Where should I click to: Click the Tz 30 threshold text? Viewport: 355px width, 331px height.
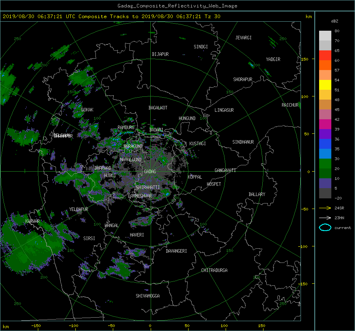pyautogui.click(x=212, y=17)
